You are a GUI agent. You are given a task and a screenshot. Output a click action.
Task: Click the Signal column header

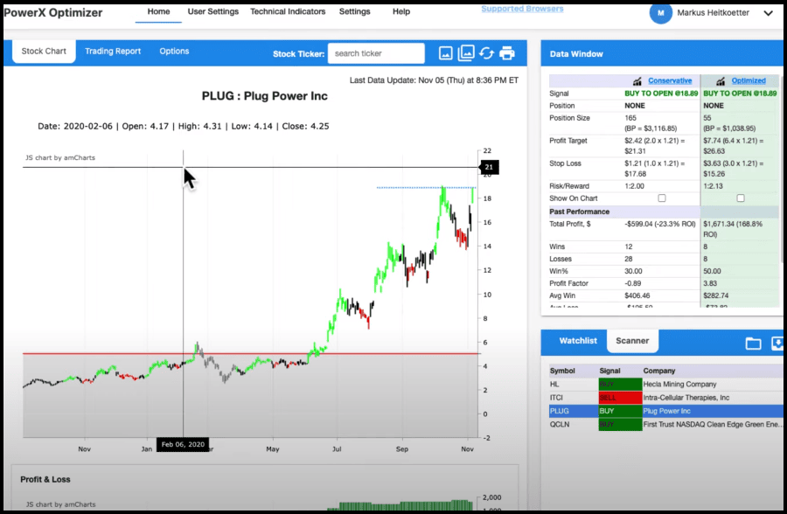(x=609, y=371)
